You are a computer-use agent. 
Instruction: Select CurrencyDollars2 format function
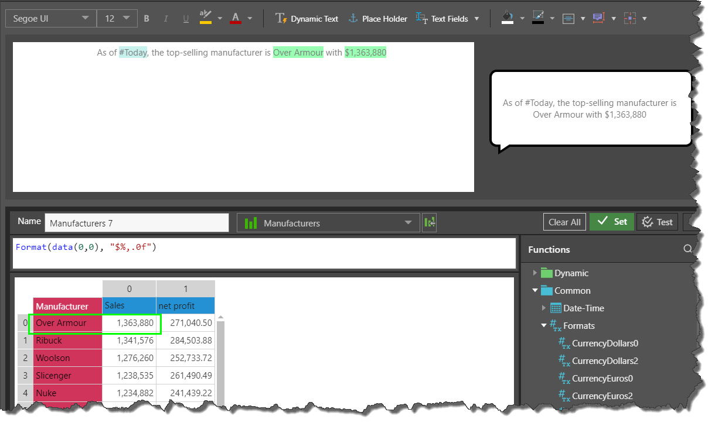(605, 361)
